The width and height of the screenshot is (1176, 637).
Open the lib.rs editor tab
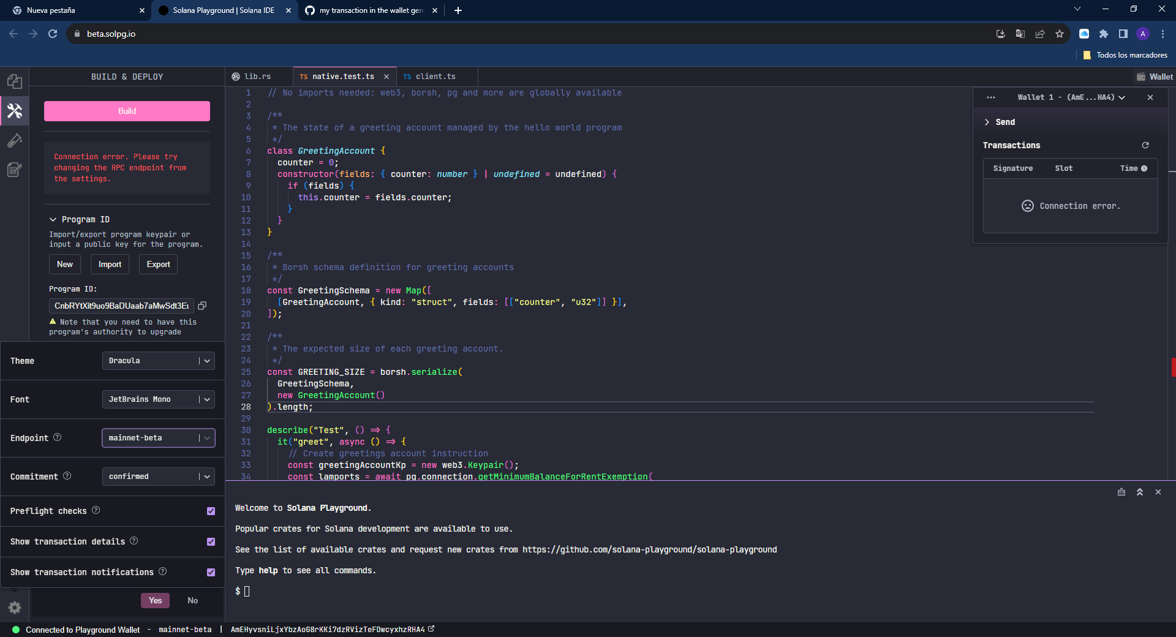pos(257,76)
